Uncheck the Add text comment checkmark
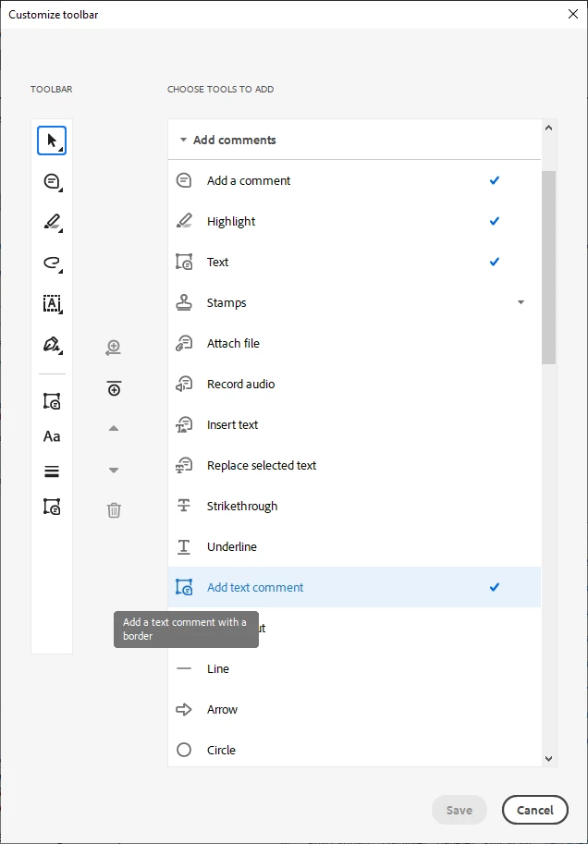588x844 pixels. (495, 587)
